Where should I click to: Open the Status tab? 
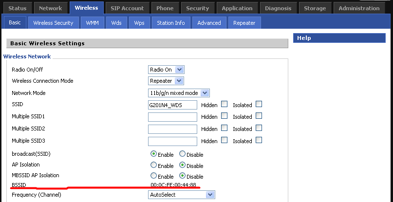click(18, 8)
